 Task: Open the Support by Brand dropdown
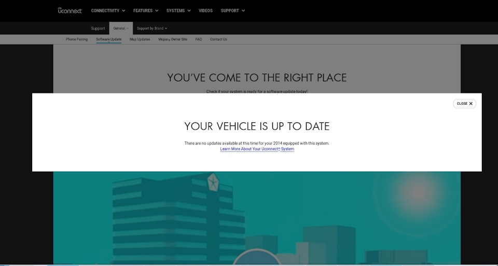(152, 28)
